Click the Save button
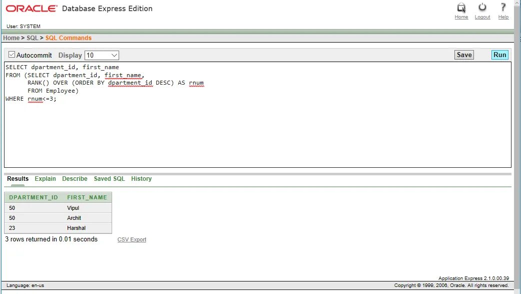 (x=464, y=55)
